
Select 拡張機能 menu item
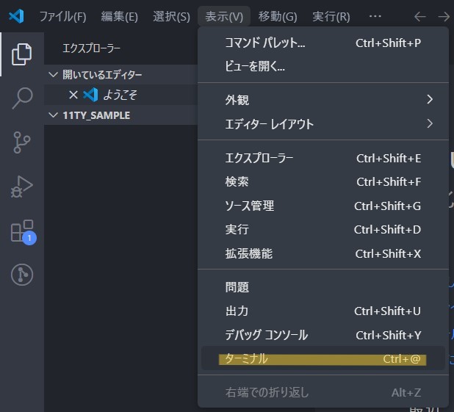coord(323,253)
